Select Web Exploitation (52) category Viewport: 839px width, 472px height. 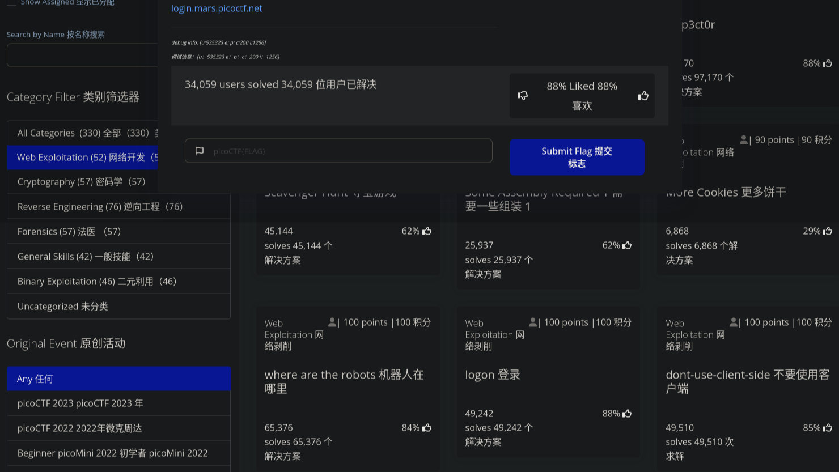pos(82,157)
